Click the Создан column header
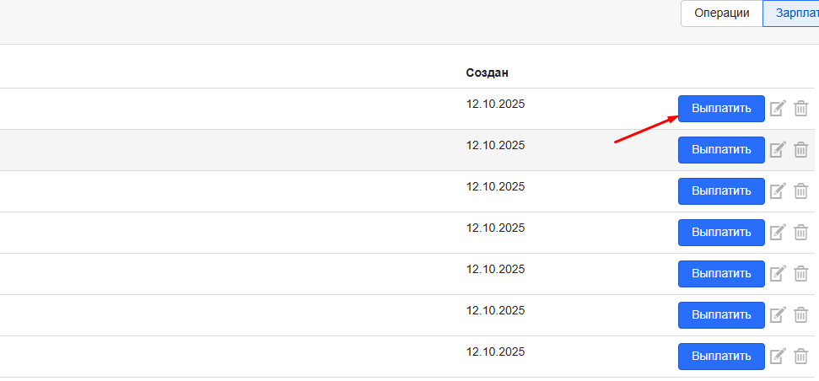The height and width of the screenshot is (381, 819). 488,72
